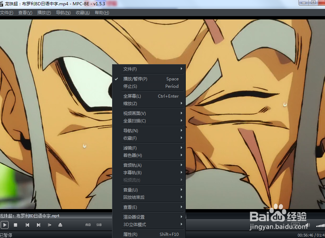The image size is (325, 238).
Task: Maximize the MPC-BE window
Action: click(314, 3)
